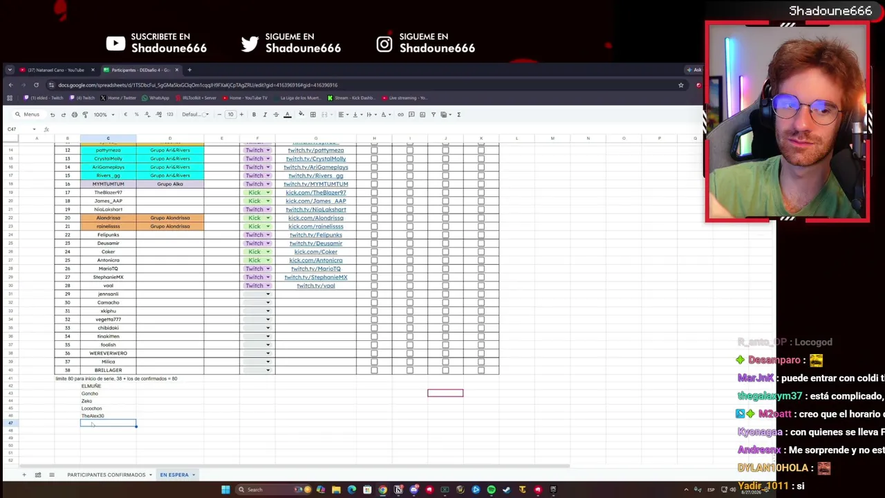Tick first checkbox in BRILLAGER row
This screenshot has height=498, width=885.
pos(374,370)
